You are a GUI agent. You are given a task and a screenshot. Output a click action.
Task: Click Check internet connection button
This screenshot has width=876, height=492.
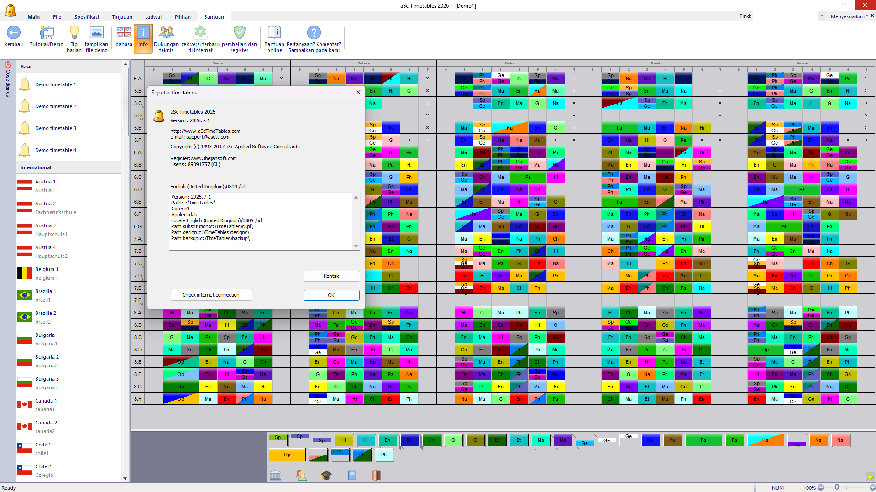(211, 295)
